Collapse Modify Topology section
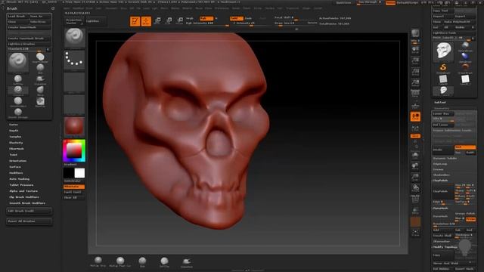Viewport: 484px width, 272px height. tap(445, 247)
